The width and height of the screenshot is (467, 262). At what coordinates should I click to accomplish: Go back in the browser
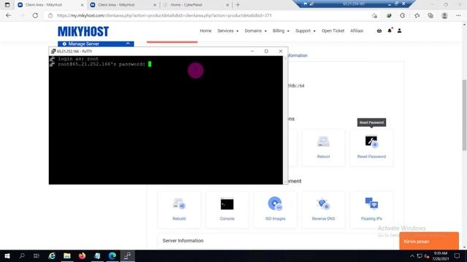click(x=8, y=15)
